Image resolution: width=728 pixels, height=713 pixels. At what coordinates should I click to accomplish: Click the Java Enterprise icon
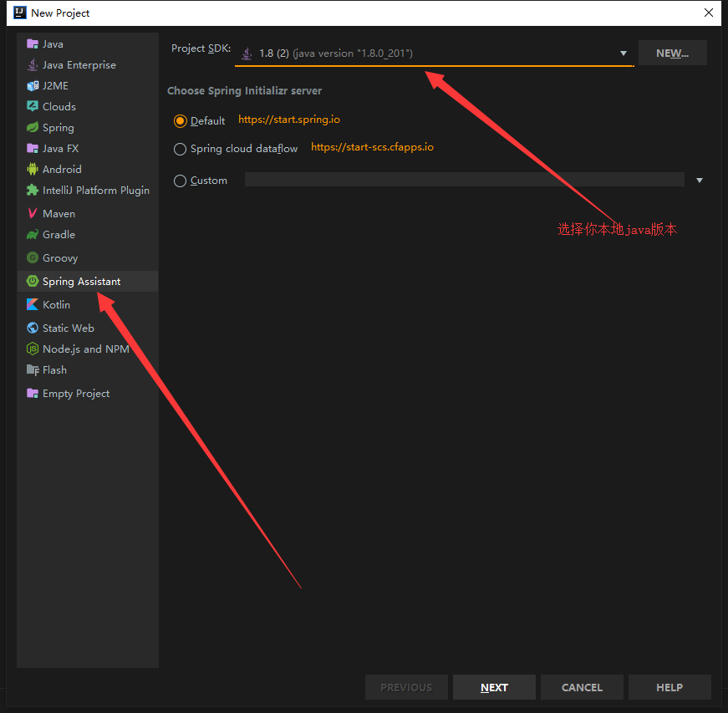pyautogui.click(x=32, y=65)
